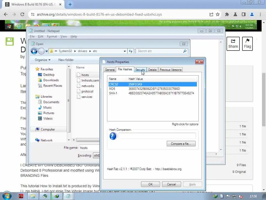Open Notepad Help menu
Screen dimensions: 266x200
coord(74,36)
